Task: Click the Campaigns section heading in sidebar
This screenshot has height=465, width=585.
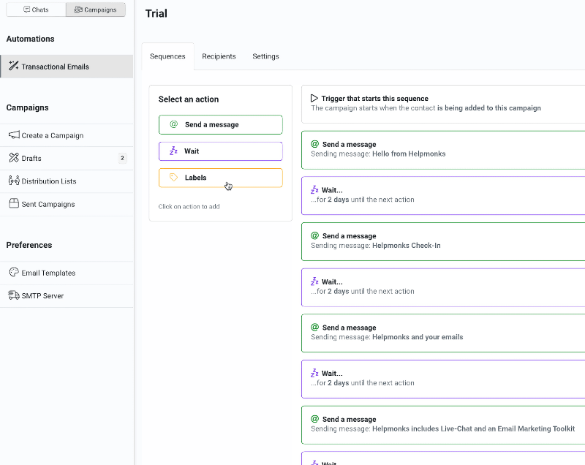Action: 27,107
